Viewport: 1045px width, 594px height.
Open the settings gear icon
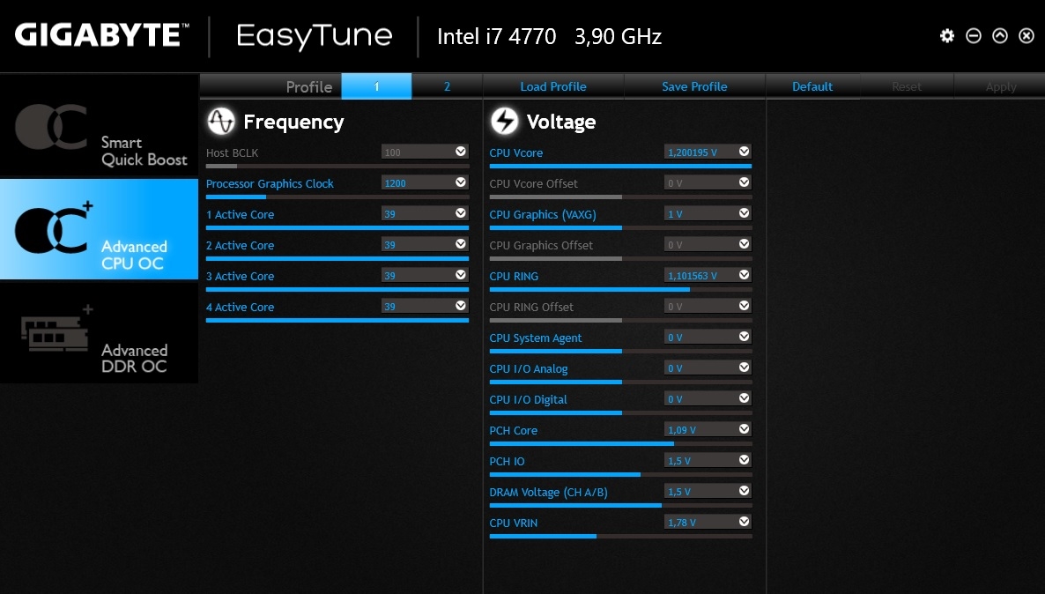(947, 36)
